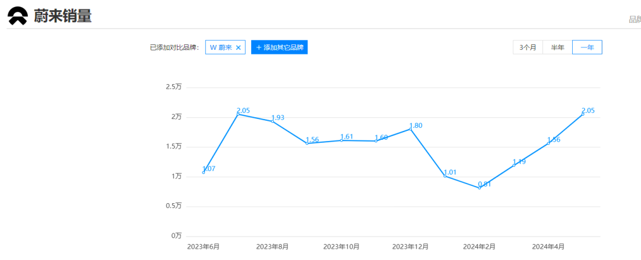The height and width of the screenshot is (260, 641).
Task: Click the NIO logo icon
Action: click(x=17, y=17)
